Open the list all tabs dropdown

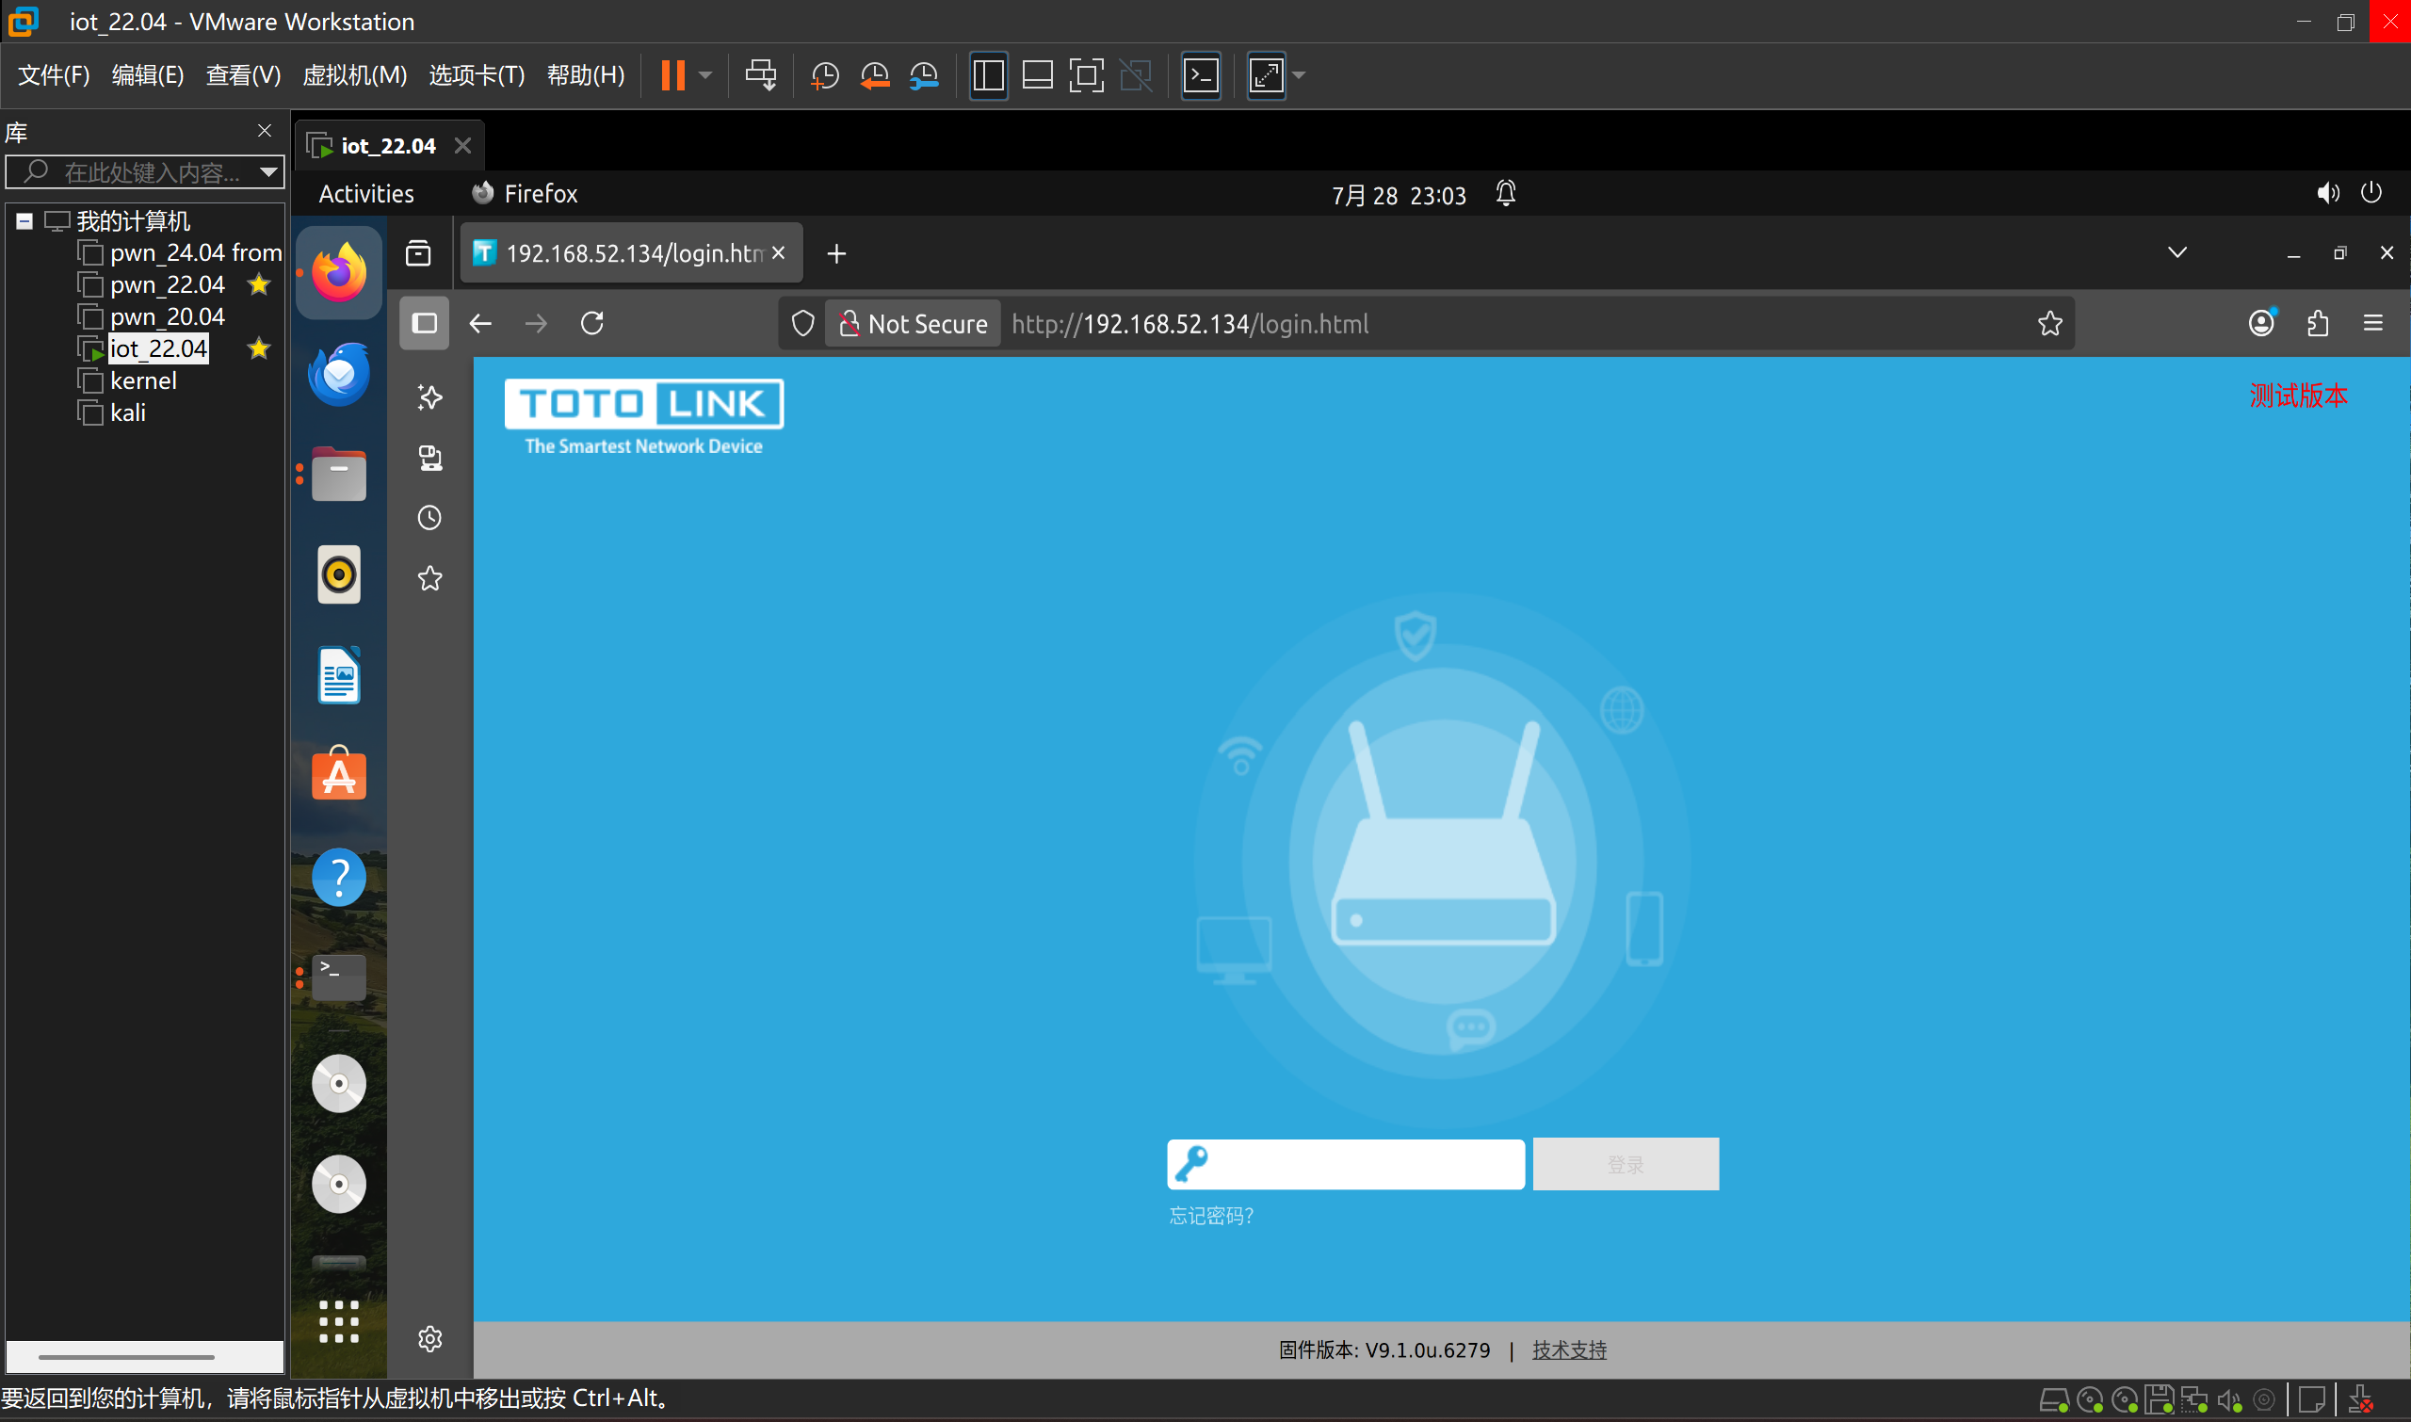2177,252
